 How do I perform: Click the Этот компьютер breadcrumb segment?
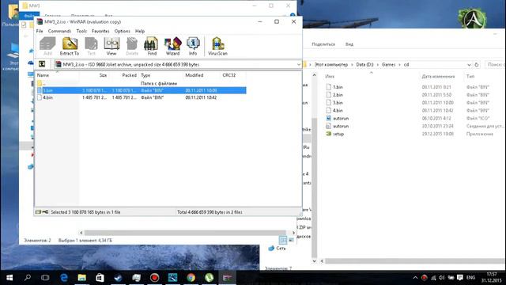point(331,65)
